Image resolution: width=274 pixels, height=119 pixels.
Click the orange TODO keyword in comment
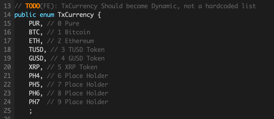(x=32, y=6)
